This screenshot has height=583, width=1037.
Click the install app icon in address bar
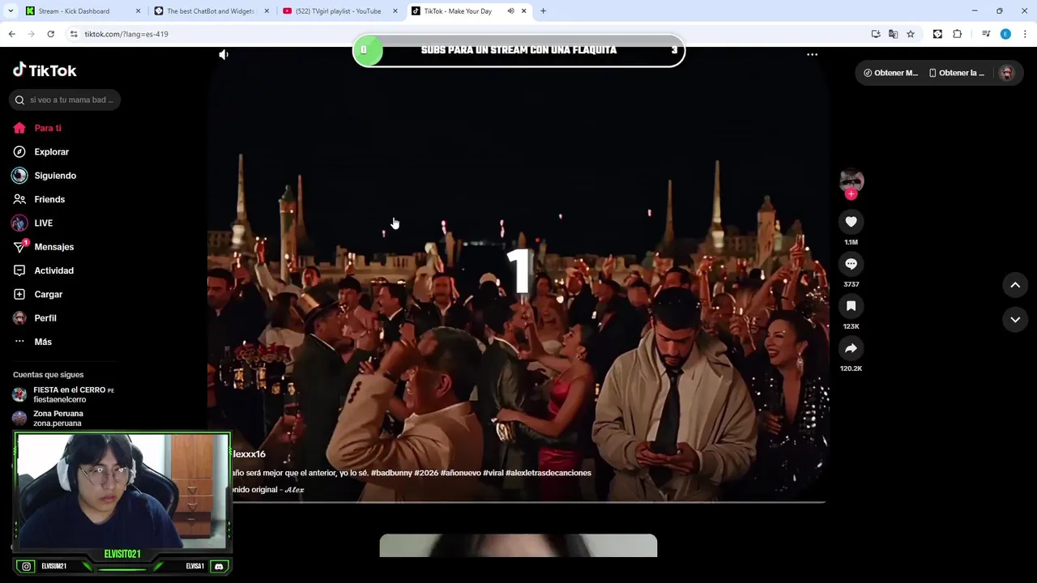click(876, 34)
